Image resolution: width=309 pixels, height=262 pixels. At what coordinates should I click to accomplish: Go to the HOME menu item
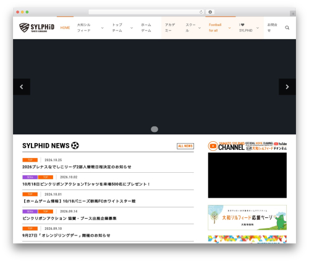65,28
